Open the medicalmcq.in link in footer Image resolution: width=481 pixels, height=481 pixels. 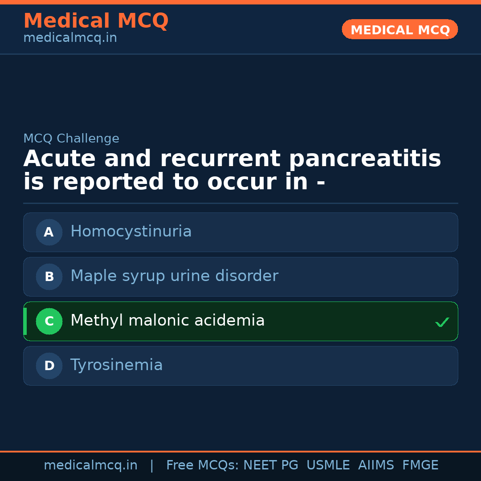tap(90, 465)
